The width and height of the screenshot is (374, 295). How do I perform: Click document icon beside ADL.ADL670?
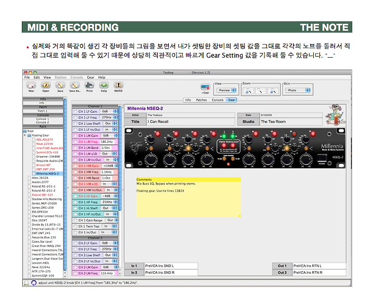(x=34, y=140)
